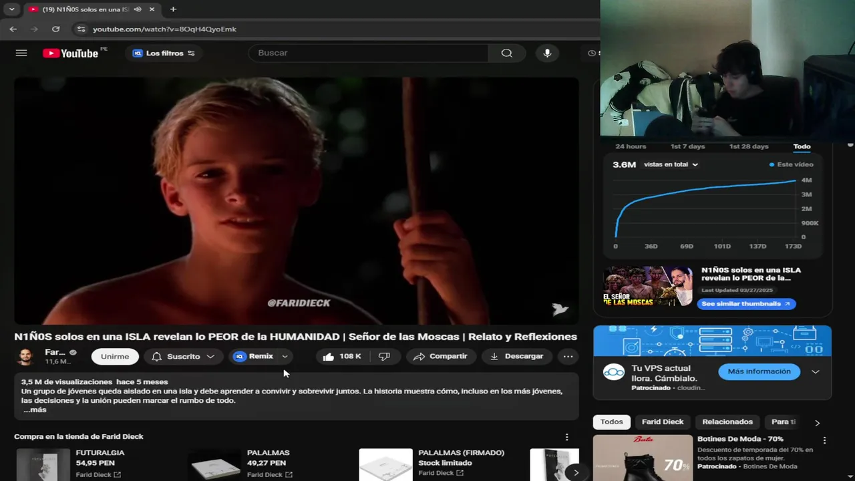Screen dimensions: 855x481
Task: Select the 1st 7 days tab
Action: (x=687, y=146)
